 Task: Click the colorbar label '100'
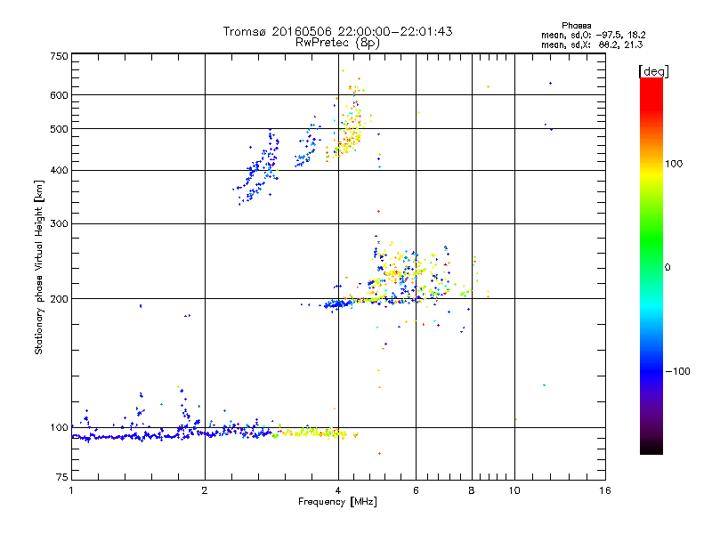[674, 164]
